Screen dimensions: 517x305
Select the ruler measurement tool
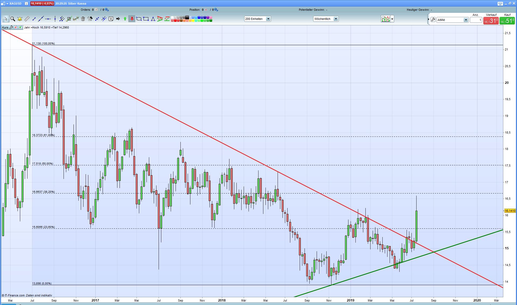tap(27, 19)
